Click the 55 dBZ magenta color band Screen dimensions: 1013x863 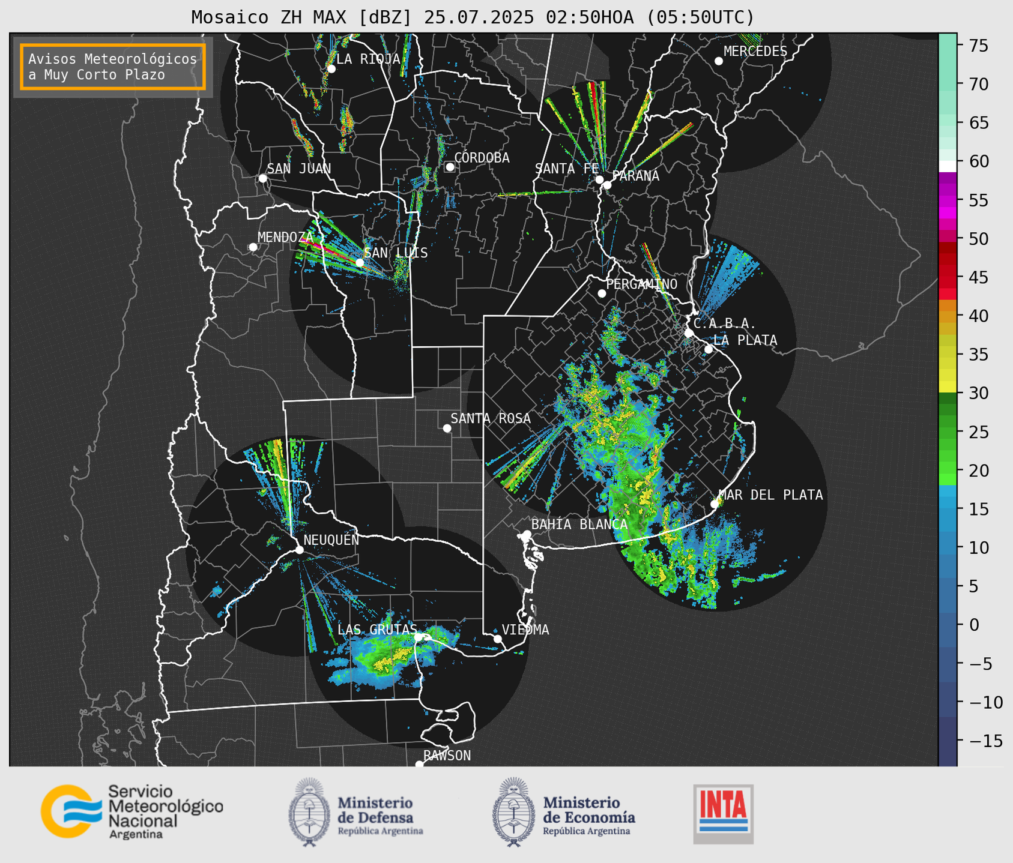point(948,200)
